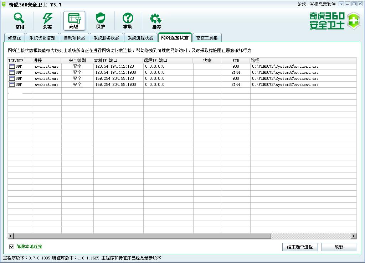
Task: Click the horizontal scrollbar thumb
Action: pyautogui.click(x=142, y=236)
